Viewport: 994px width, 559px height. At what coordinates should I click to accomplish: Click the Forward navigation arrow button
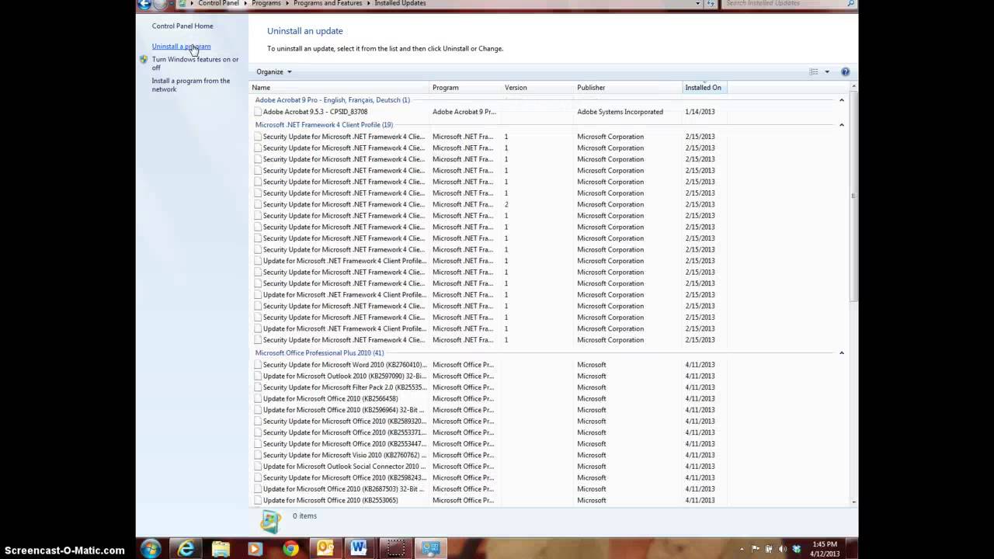160,4
